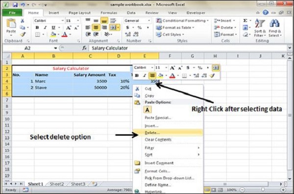This screenshot has height=194, width=294.
Task: Toggle ribbon Merge & Center button
Action: 113,27
